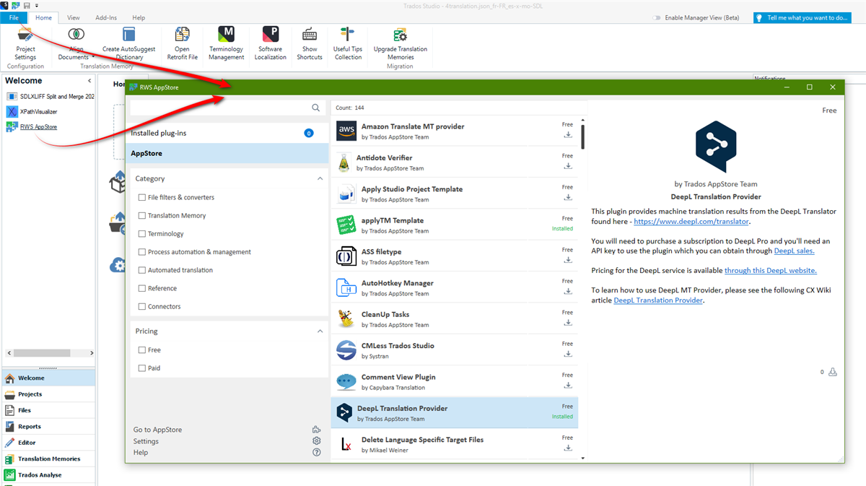Click Upgrade Translation Memories icon
866x486 pixels.
point(400,35)
